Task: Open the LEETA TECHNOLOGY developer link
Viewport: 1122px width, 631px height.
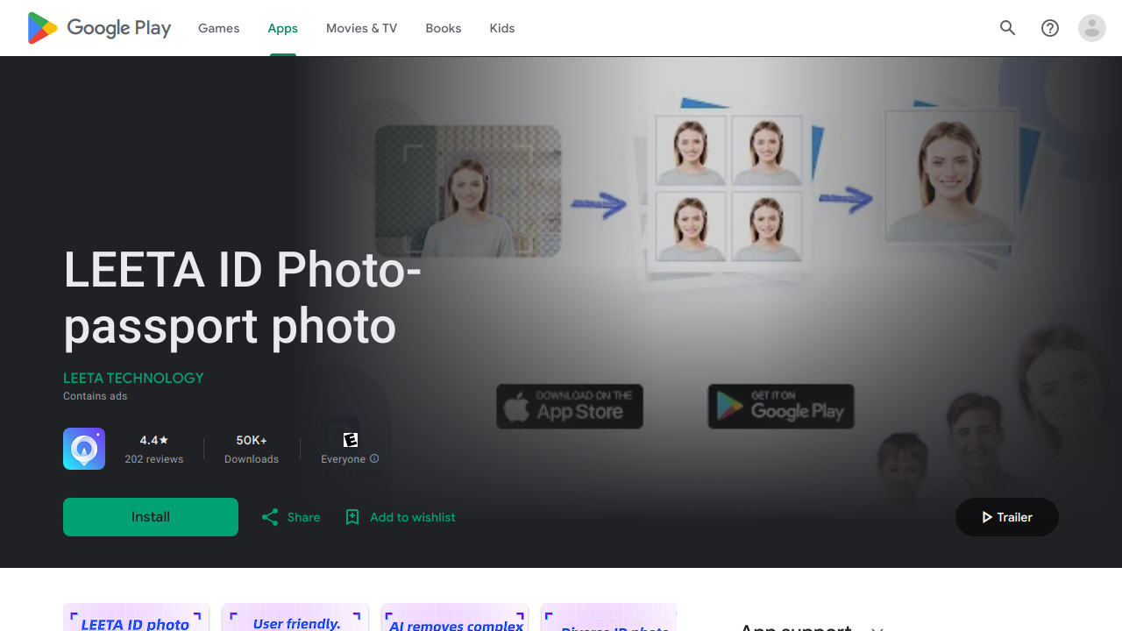Action: click(133, 378)
